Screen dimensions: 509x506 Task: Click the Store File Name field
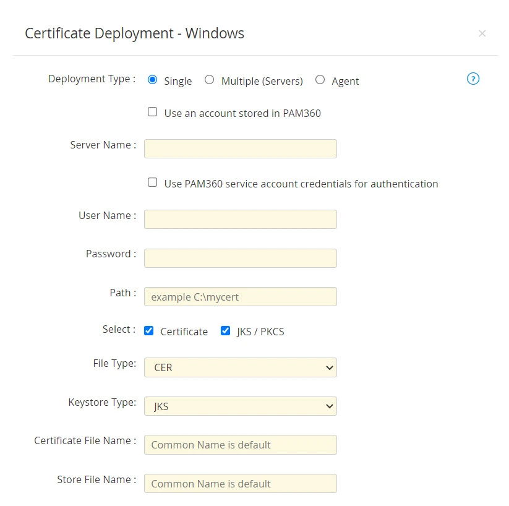click(x=240, y=483)
